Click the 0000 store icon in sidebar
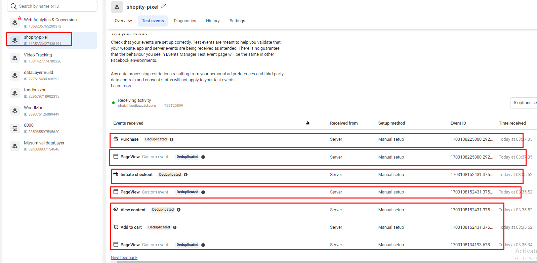The height and width of the screenshot is (263, 537). pyautogui.click(x=15, y=128)
